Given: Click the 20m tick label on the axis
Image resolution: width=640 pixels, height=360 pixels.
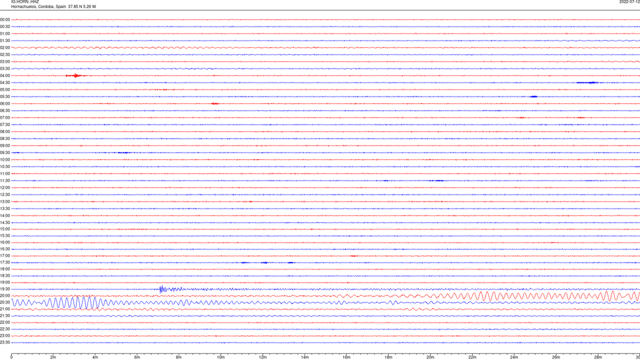Looking at the screenshot, I should click(430, 357).
